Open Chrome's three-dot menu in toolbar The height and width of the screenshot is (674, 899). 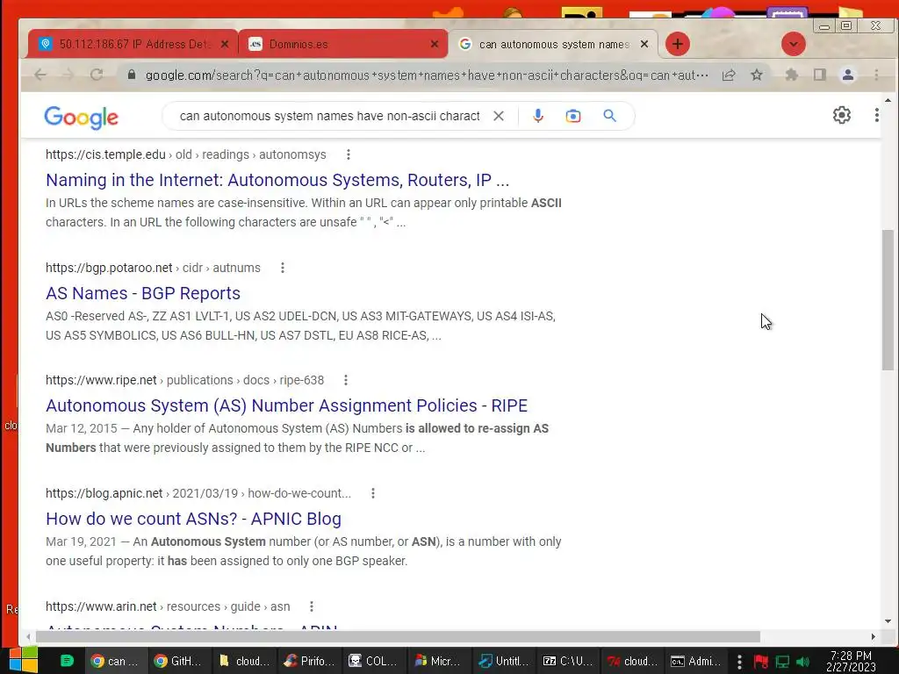tap(876, 75)
